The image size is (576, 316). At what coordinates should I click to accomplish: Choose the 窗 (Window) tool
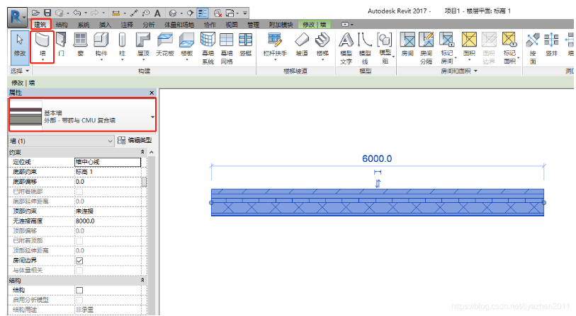(x=81, y=41)
